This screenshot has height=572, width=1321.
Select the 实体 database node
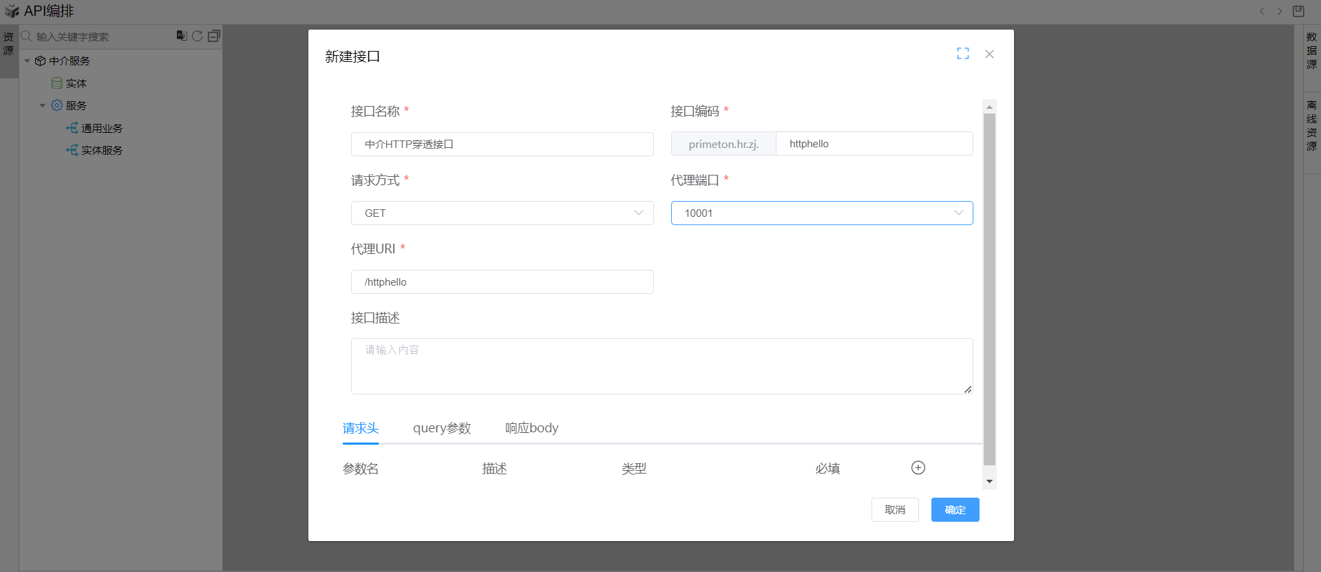coord(76,83)
